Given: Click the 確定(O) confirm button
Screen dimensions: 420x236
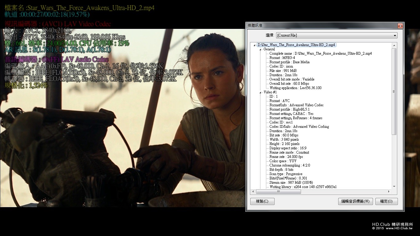Looking at the screenshot, I should [386, 201].
